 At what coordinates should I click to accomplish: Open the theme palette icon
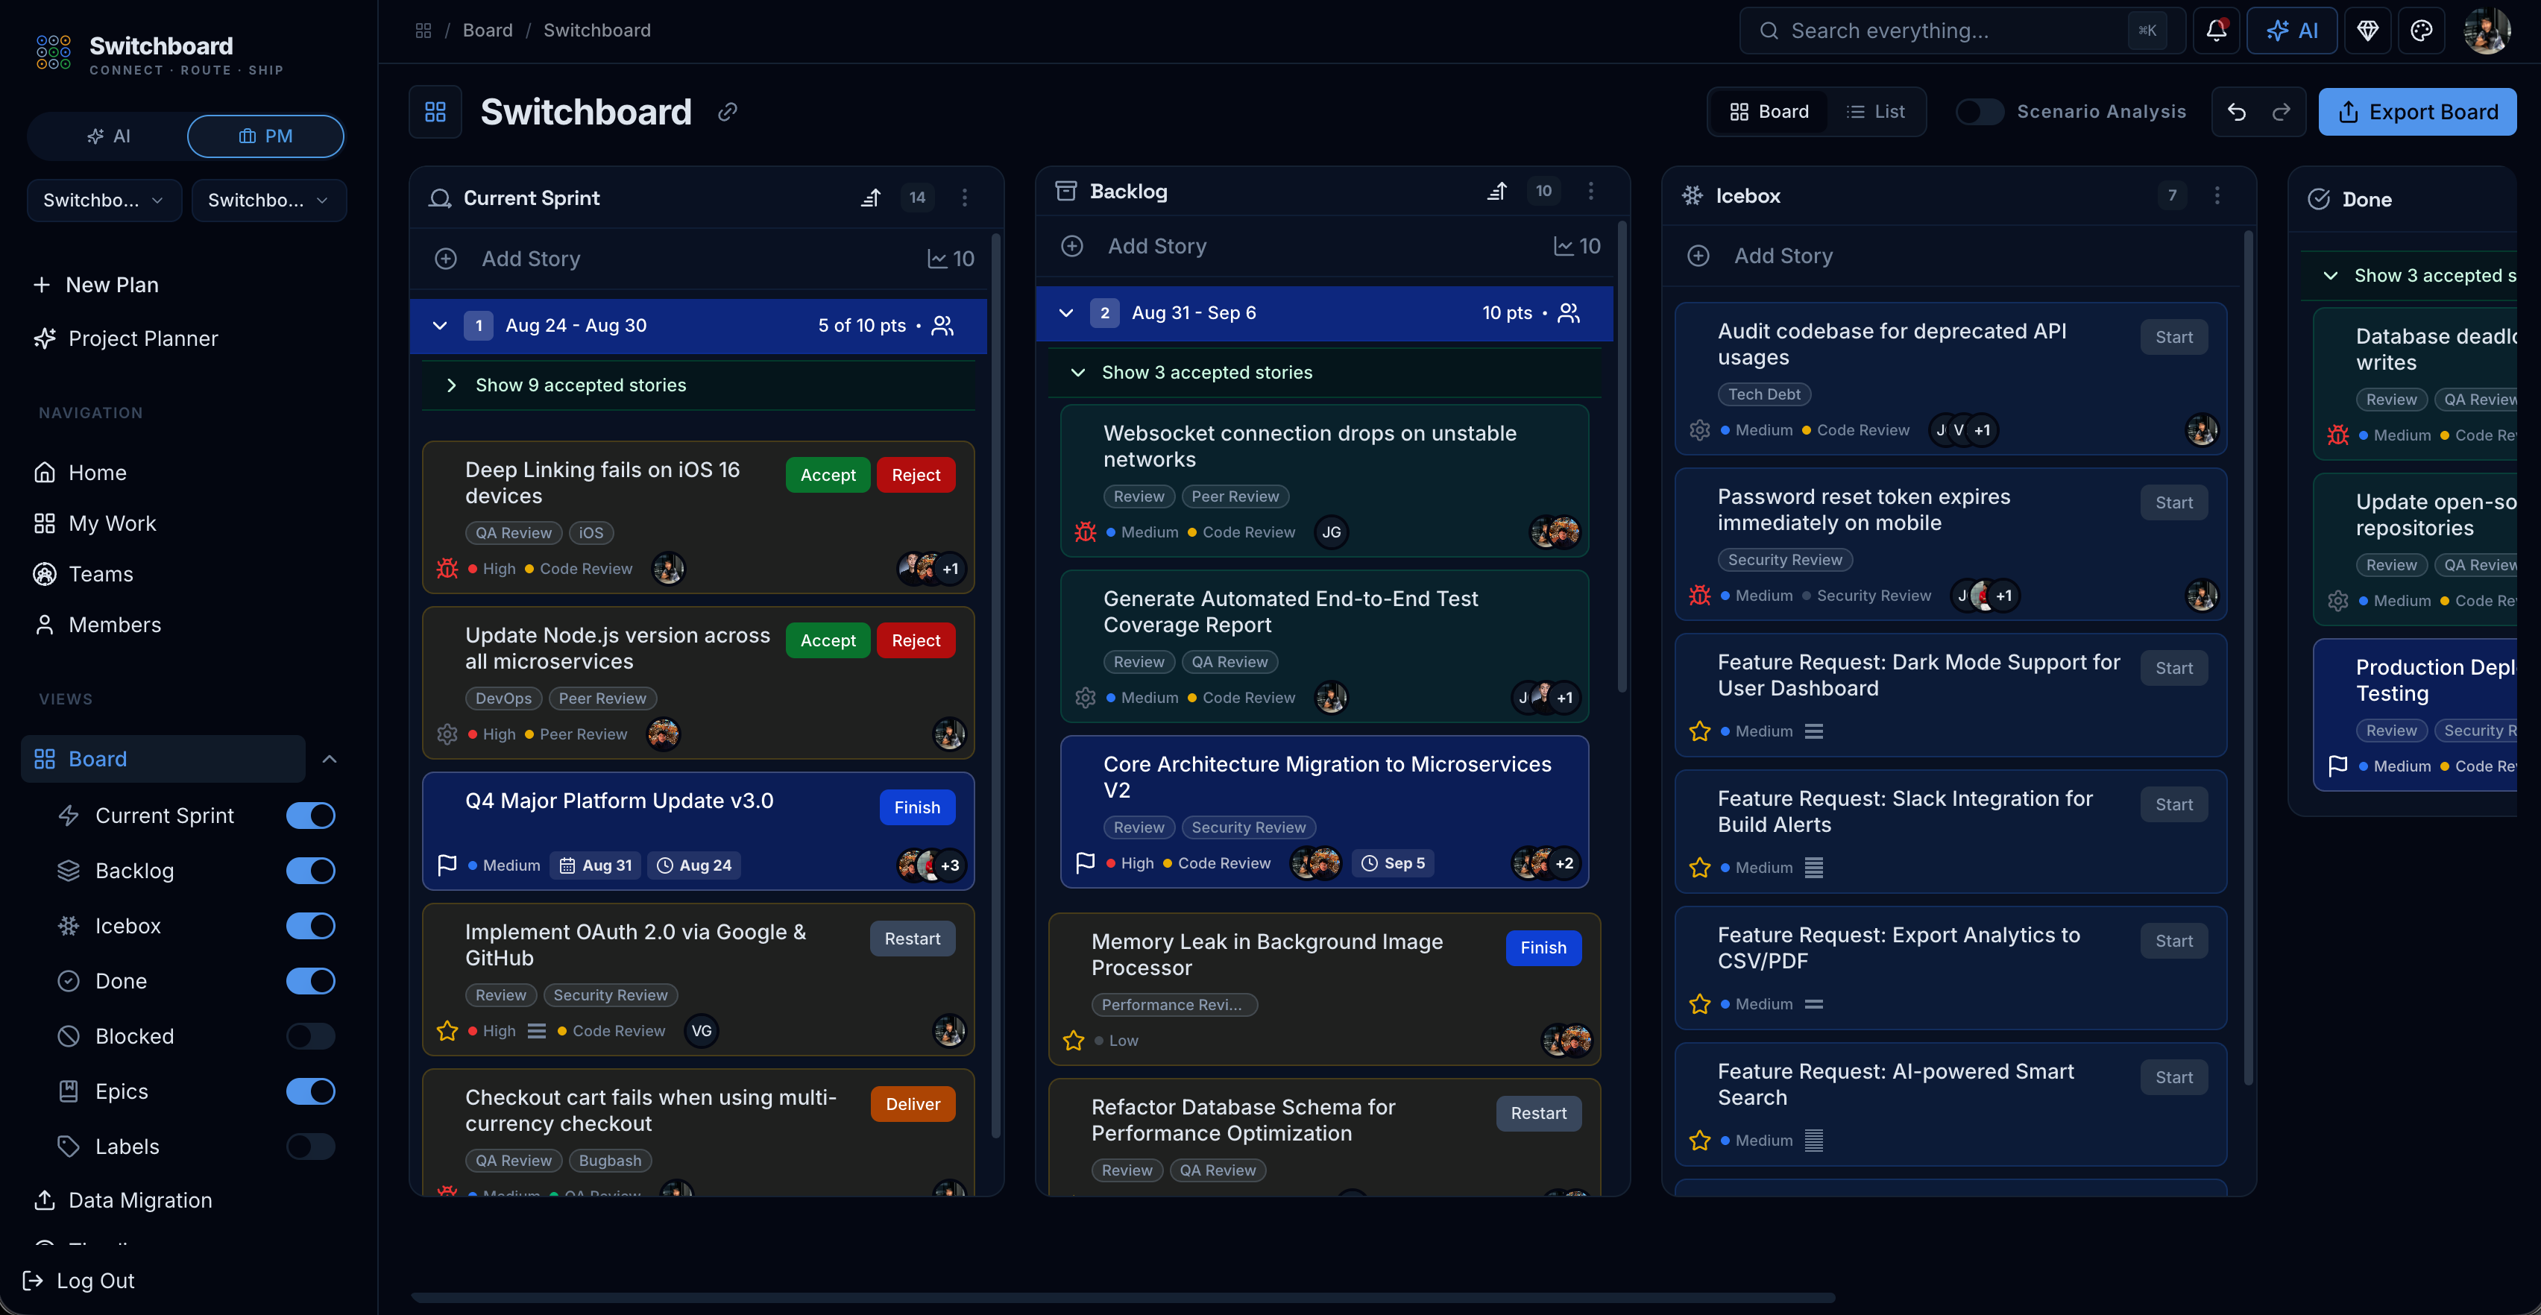[2422, 31]
